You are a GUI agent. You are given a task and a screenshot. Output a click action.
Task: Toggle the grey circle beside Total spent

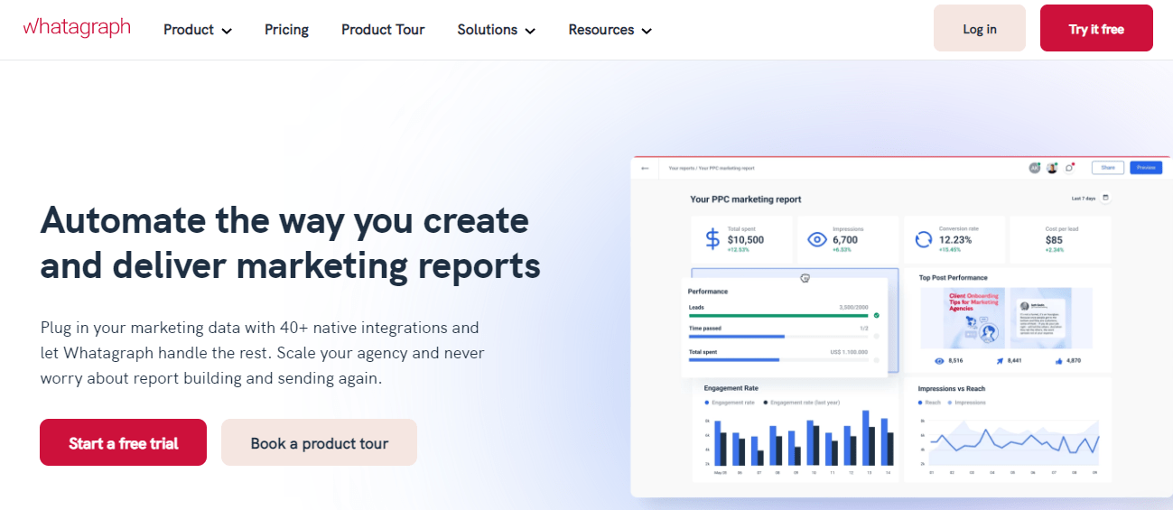tap(876, 359)
